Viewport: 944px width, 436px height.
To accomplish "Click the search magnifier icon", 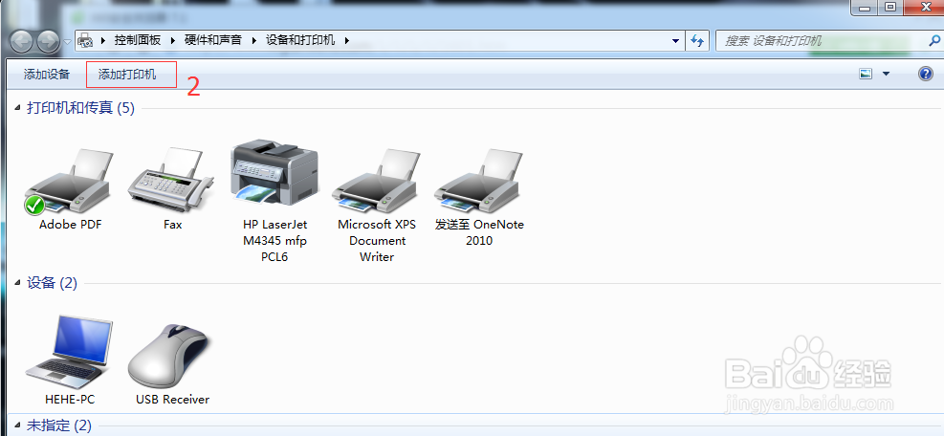I will pyautogui.click(x=935, y=41).
